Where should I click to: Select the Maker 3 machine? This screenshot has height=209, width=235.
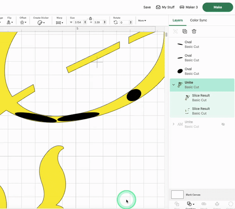(x=189, y=7)
